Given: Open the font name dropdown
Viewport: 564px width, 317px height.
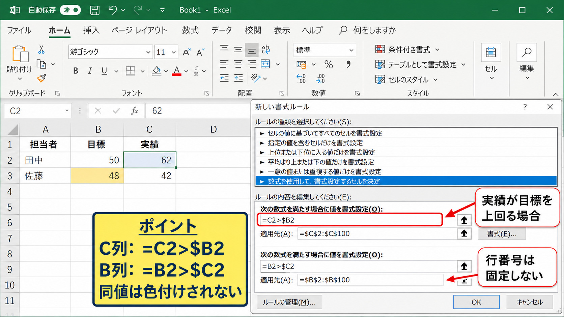Looking at the screenshot, I should [148, 52].
